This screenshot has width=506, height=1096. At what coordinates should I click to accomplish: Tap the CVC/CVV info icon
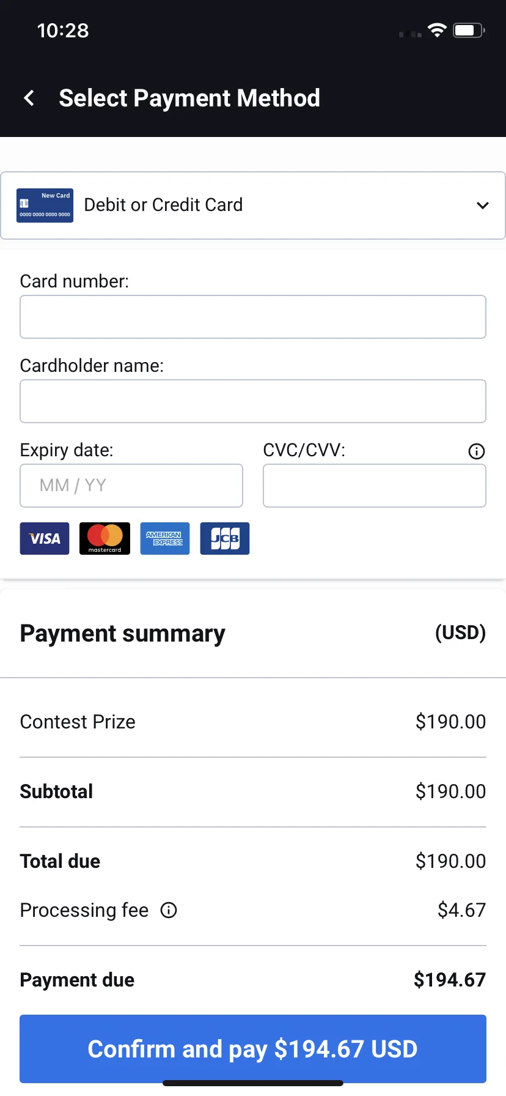(477, 451)
